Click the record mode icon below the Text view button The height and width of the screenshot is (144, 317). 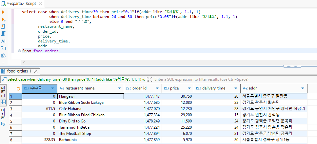click(3, 123)
